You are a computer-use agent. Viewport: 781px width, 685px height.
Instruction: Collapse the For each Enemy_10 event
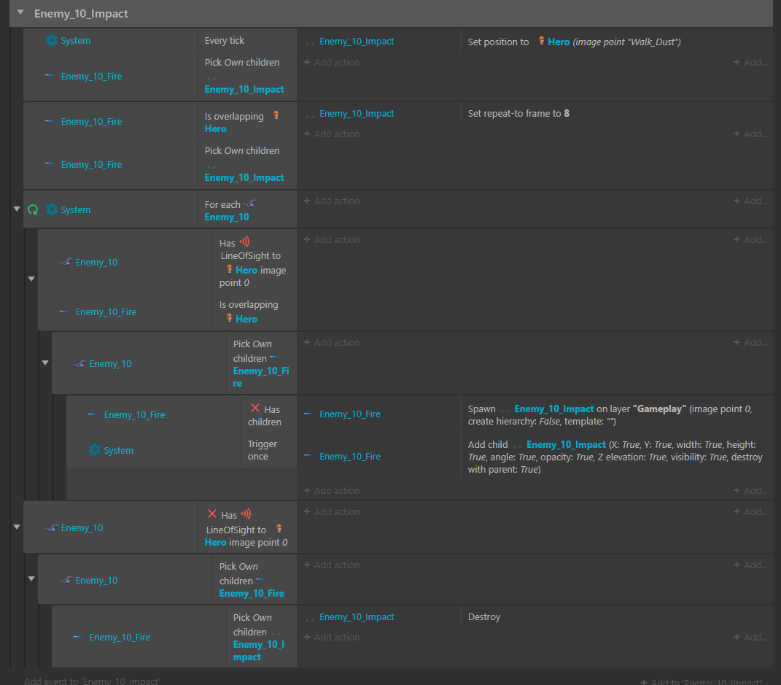coord(17,209)
